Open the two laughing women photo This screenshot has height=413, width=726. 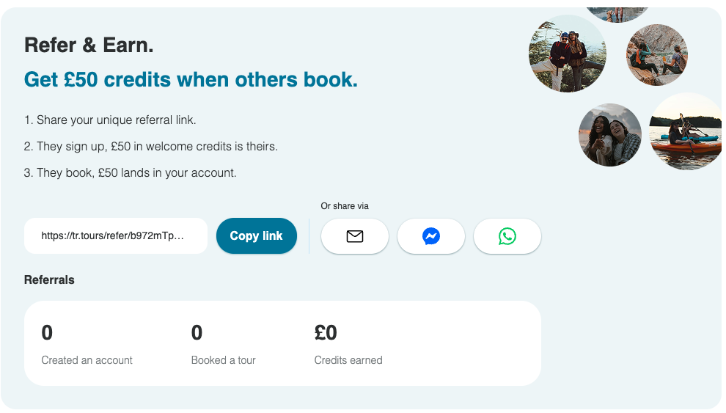tap(610, 135)
